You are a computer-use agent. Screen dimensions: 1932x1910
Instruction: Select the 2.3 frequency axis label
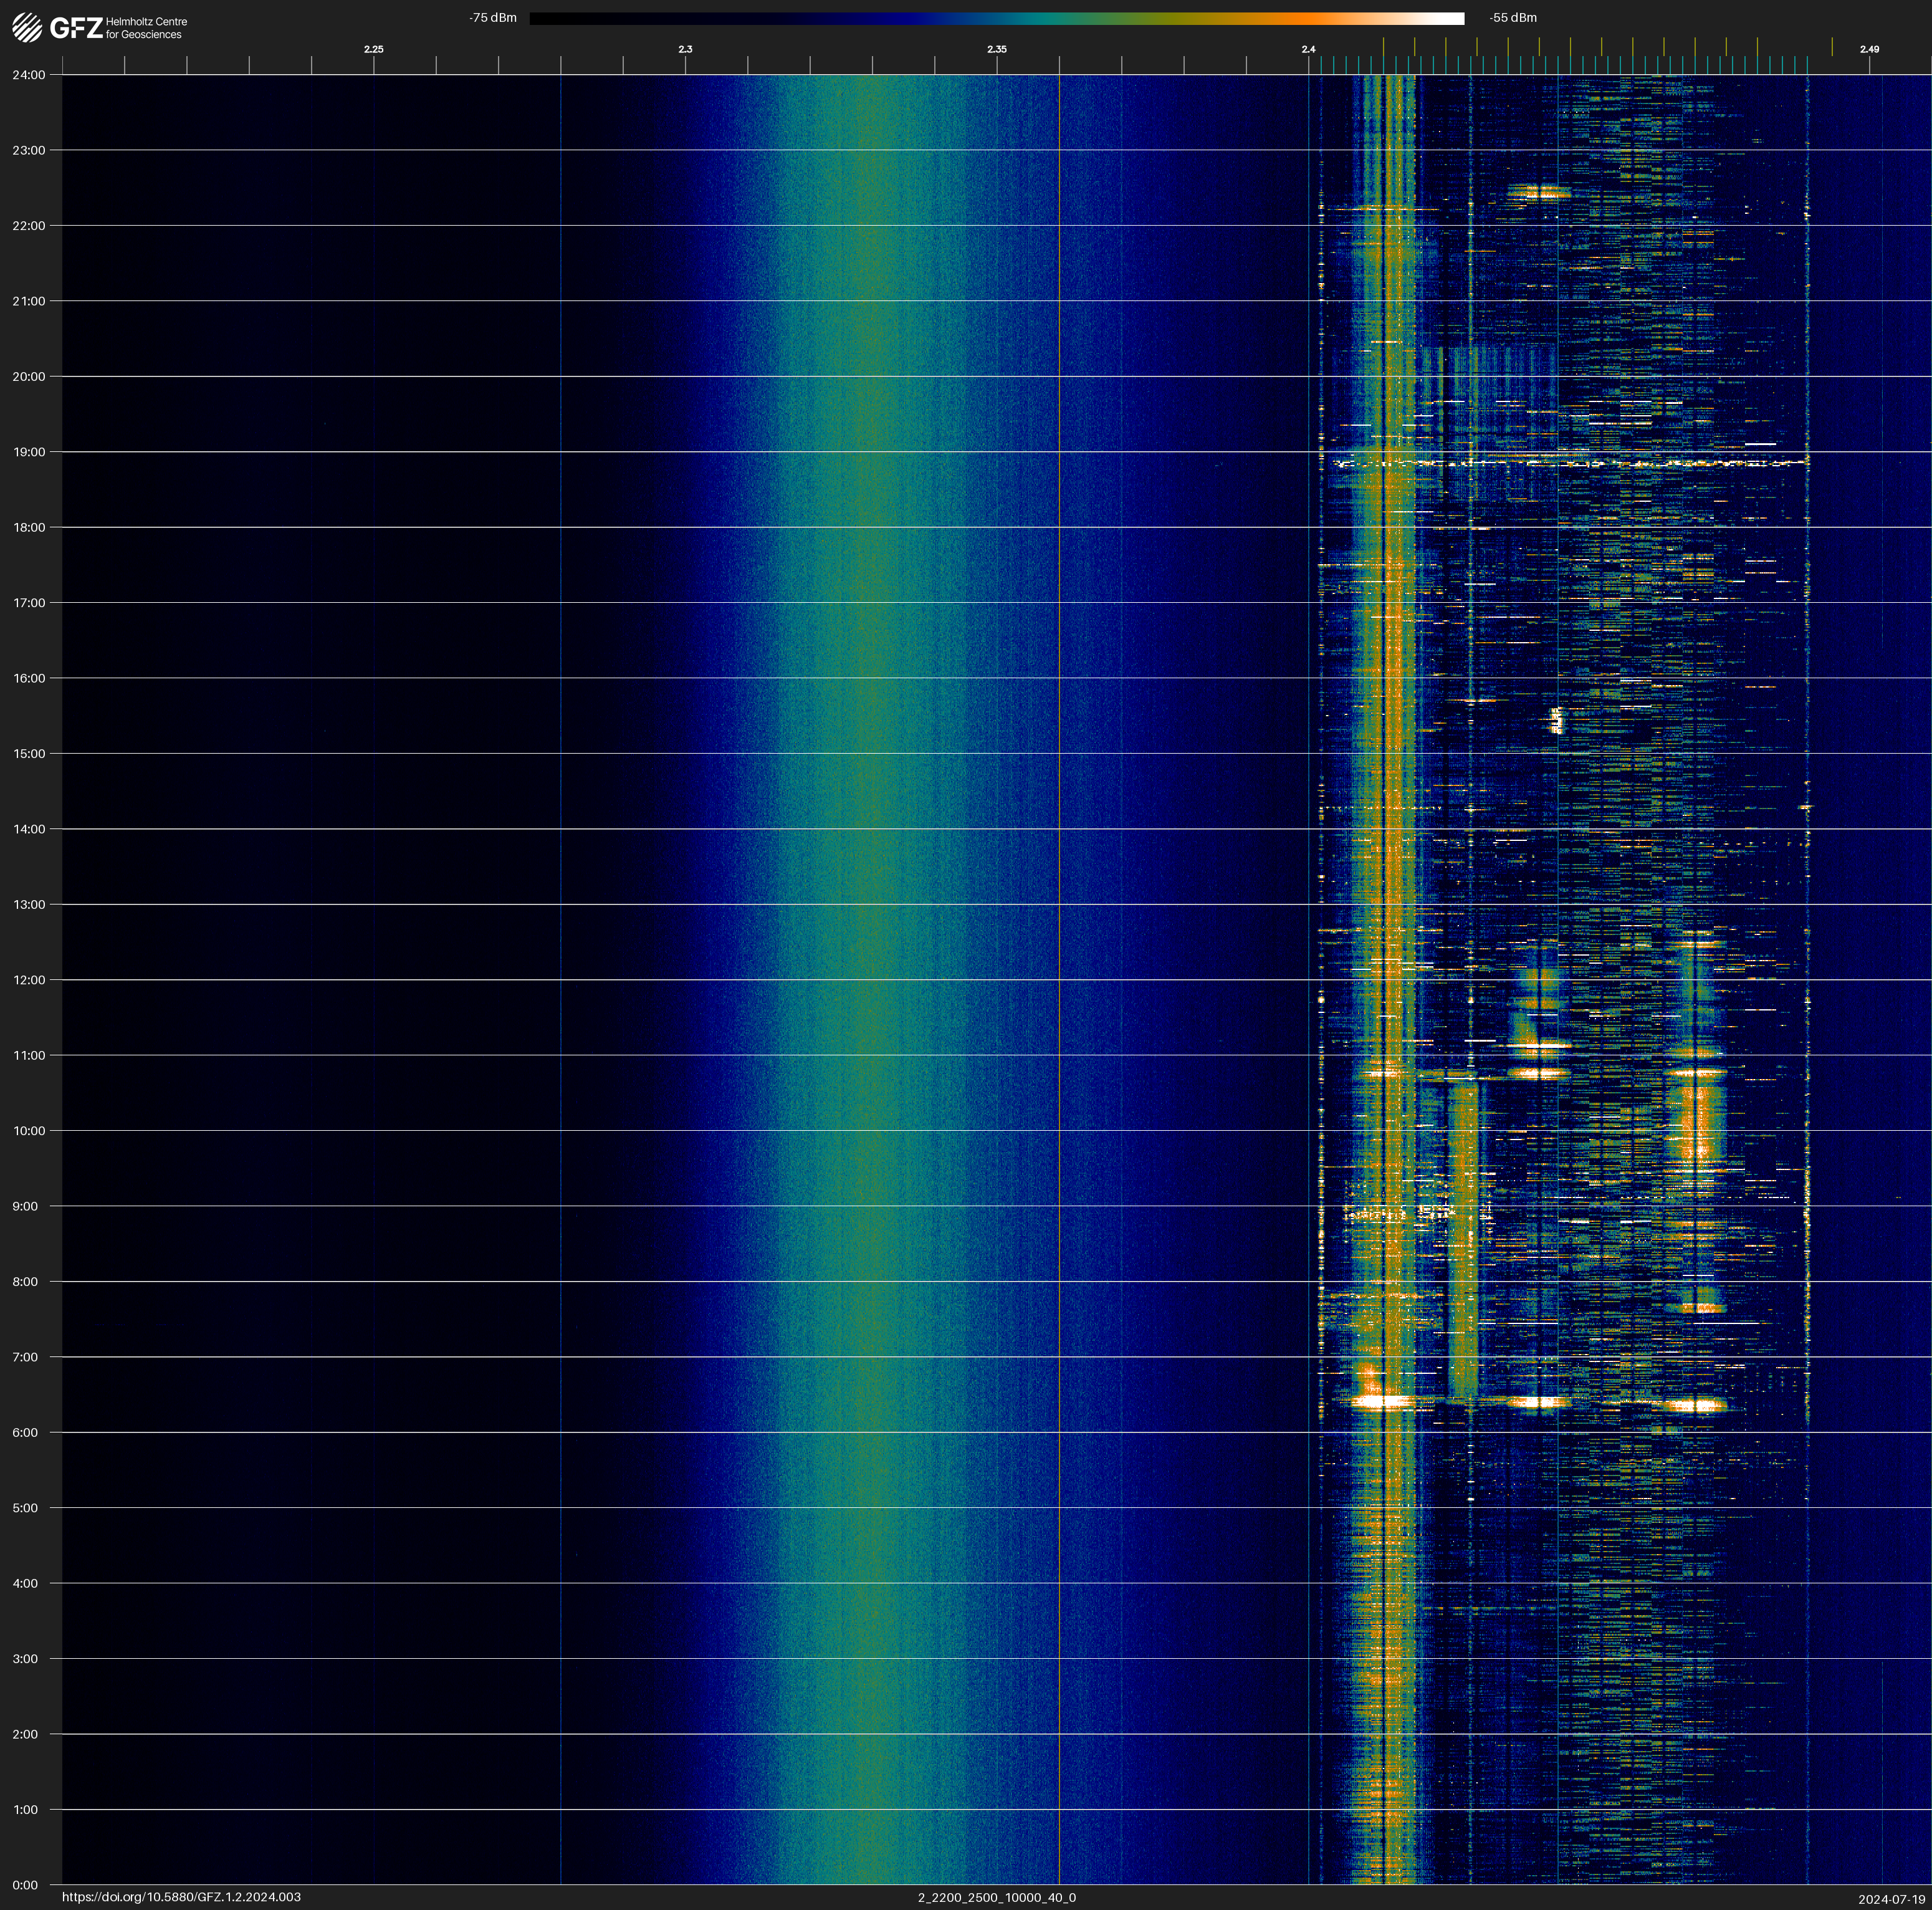pos(685,49)
